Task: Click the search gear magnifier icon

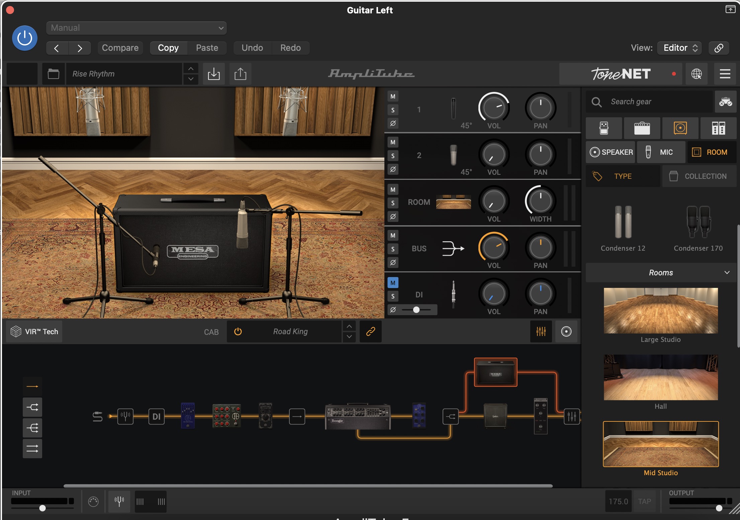Action: (x=596, y=102)
